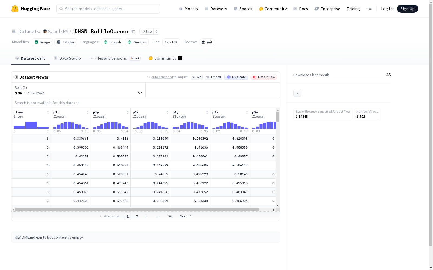Click the current page 1 button
Image resolution: width=433 pixels, height=270 pixels.
[x=127, y=216]
